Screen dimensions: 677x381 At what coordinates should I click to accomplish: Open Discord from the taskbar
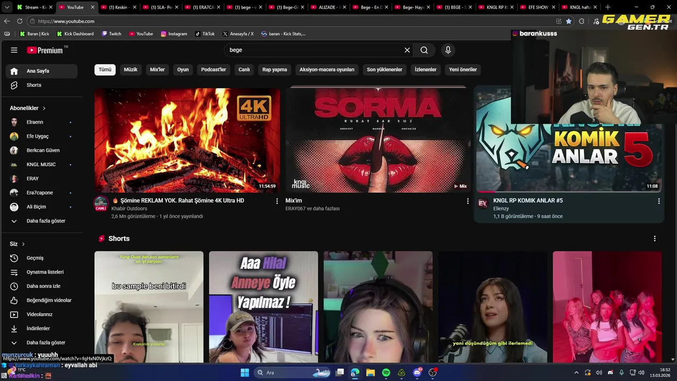(417, 373)
